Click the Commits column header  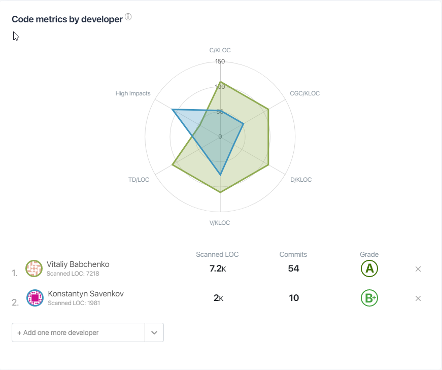pos(293,254)
